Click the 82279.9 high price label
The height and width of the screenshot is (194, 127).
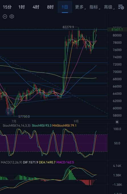68,27
